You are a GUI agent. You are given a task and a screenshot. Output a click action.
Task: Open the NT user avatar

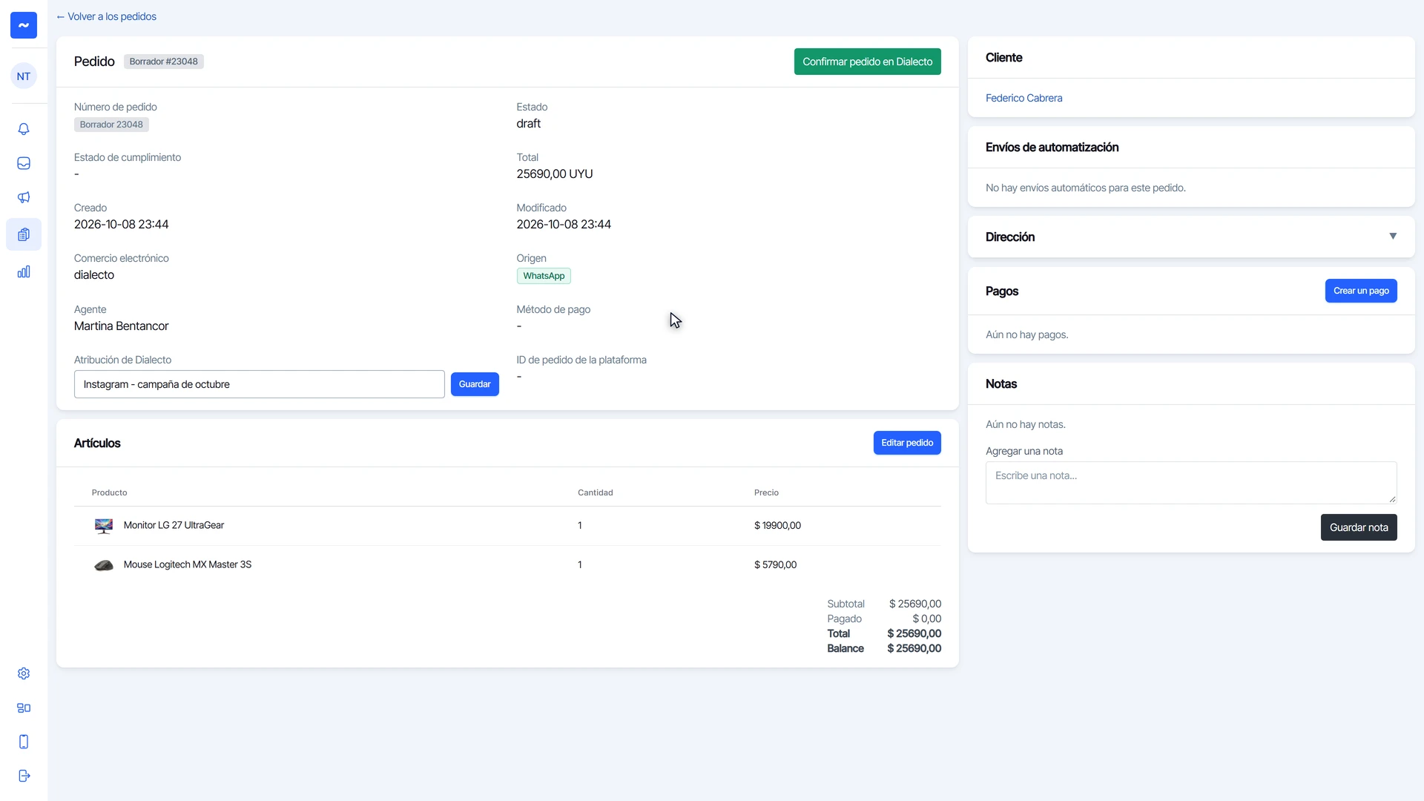pyautogui.click(x=24, y=76)
